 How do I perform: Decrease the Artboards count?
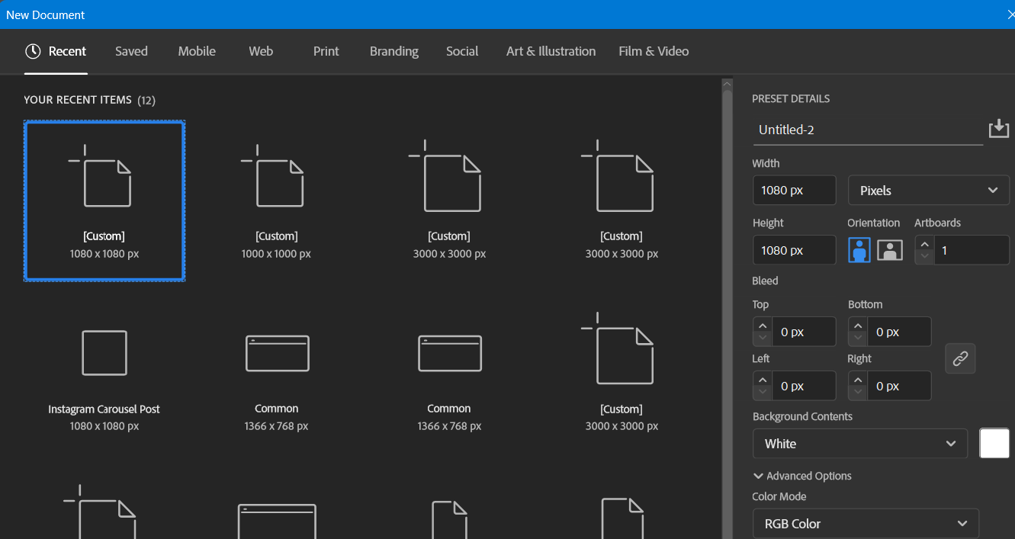click(x=924, y=257)
